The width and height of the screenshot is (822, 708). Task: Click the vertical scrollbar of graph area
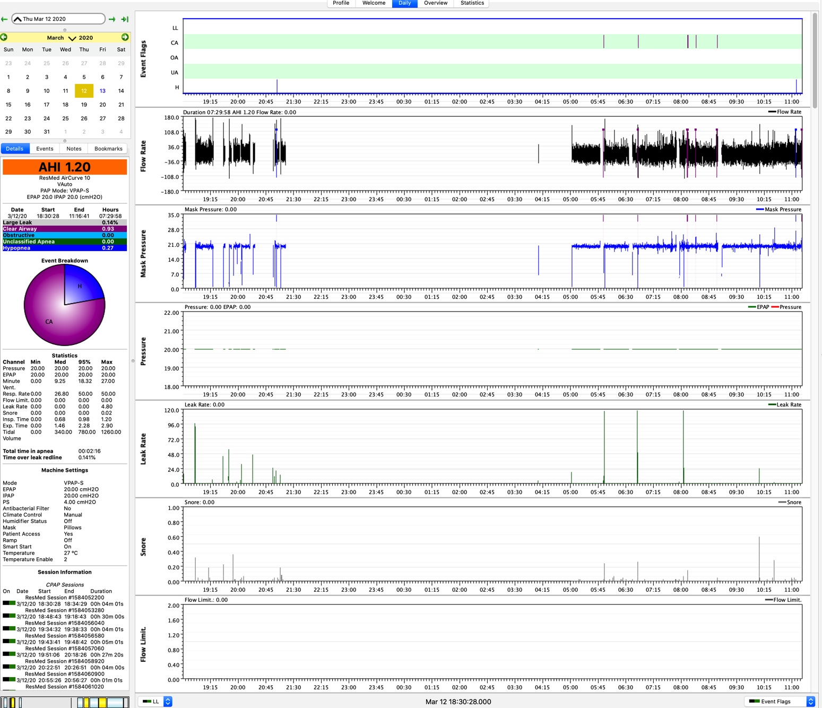815,61
